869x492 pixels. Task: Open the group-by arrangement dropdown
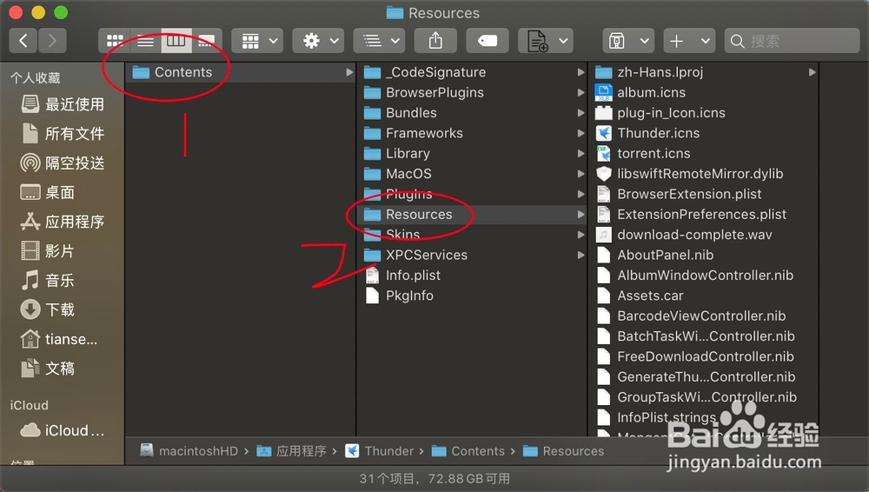pyautogui.click(x=258, y=41)
